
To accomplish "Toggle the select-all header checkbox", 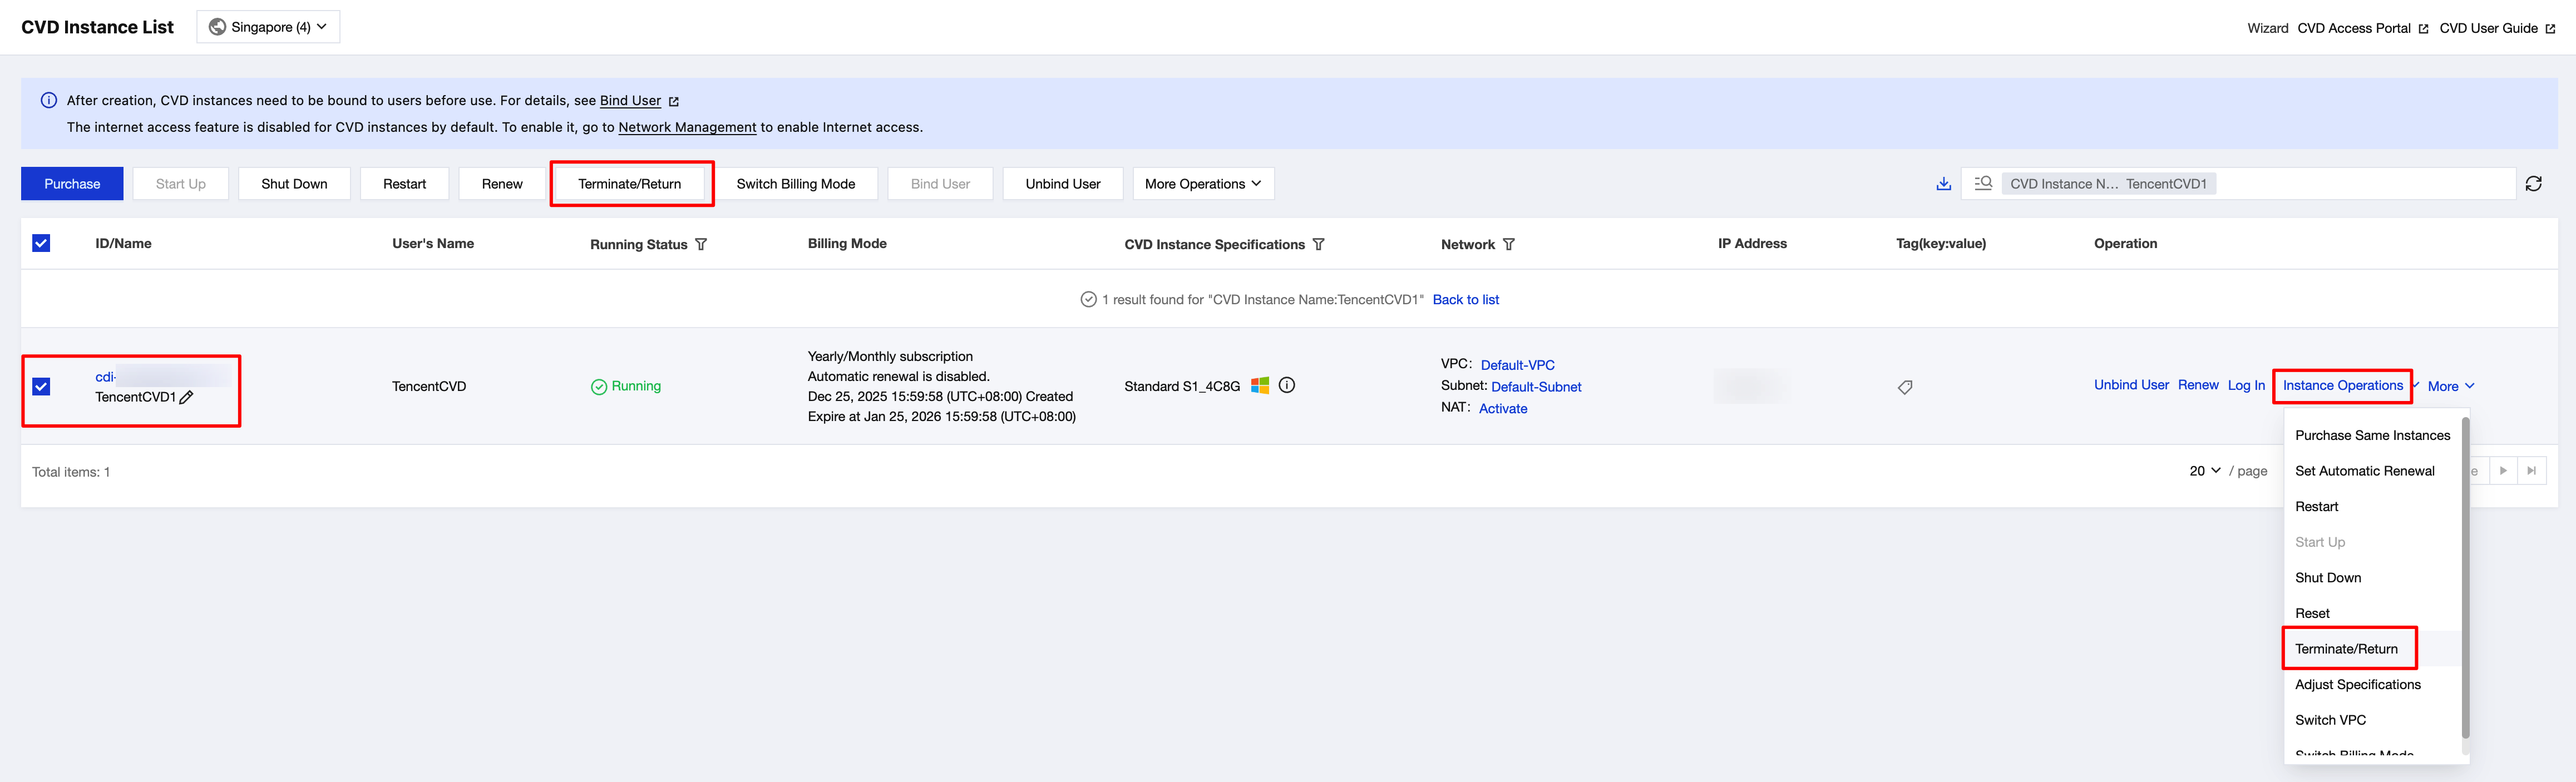I will (x=41, y=243).
